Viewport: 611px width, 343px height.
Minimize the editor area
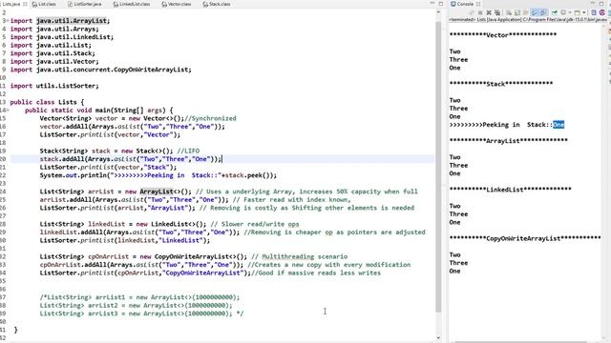[x=432, y=4]
